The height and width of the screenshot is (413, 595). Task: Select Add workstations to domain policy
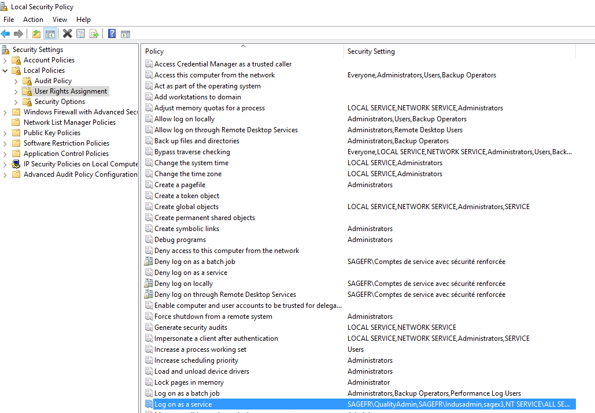point(197,97)
